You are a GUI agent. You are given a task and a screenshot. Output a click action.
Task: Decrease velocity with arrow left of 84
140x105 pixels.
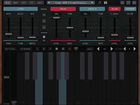(x=98, y=49)
